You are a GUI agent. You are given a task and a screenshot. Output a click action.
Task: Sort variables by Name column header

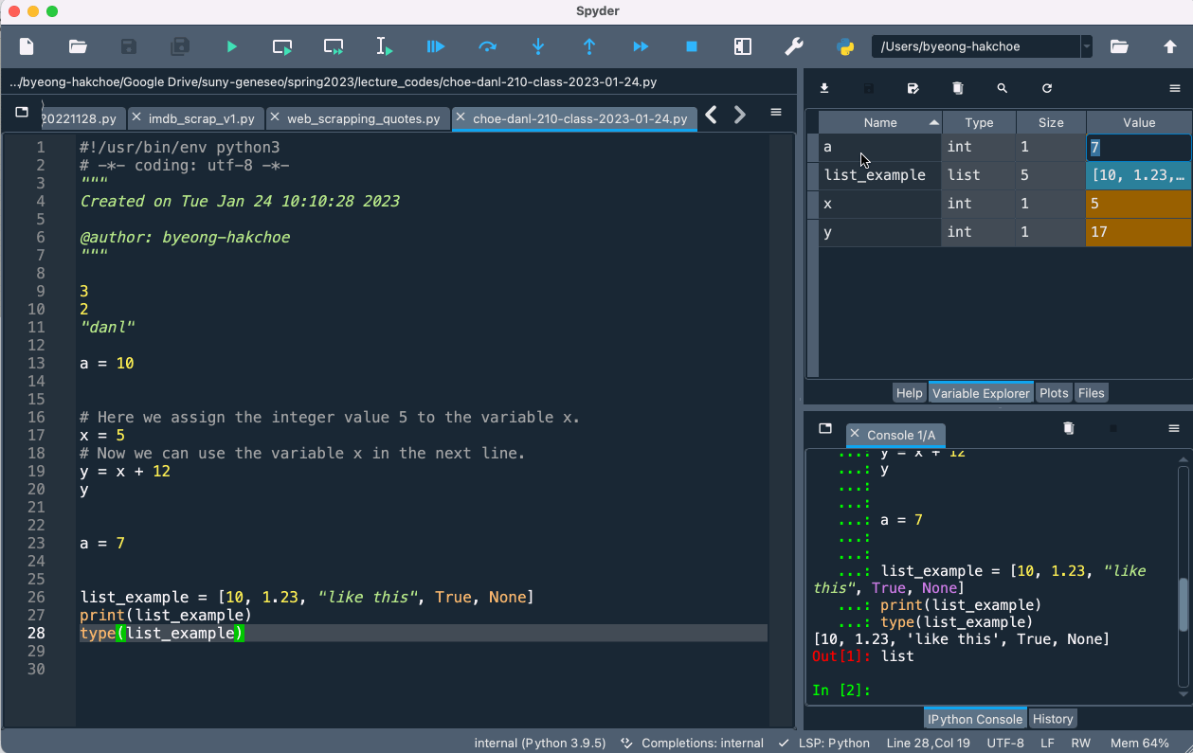[x=879, y=122]
